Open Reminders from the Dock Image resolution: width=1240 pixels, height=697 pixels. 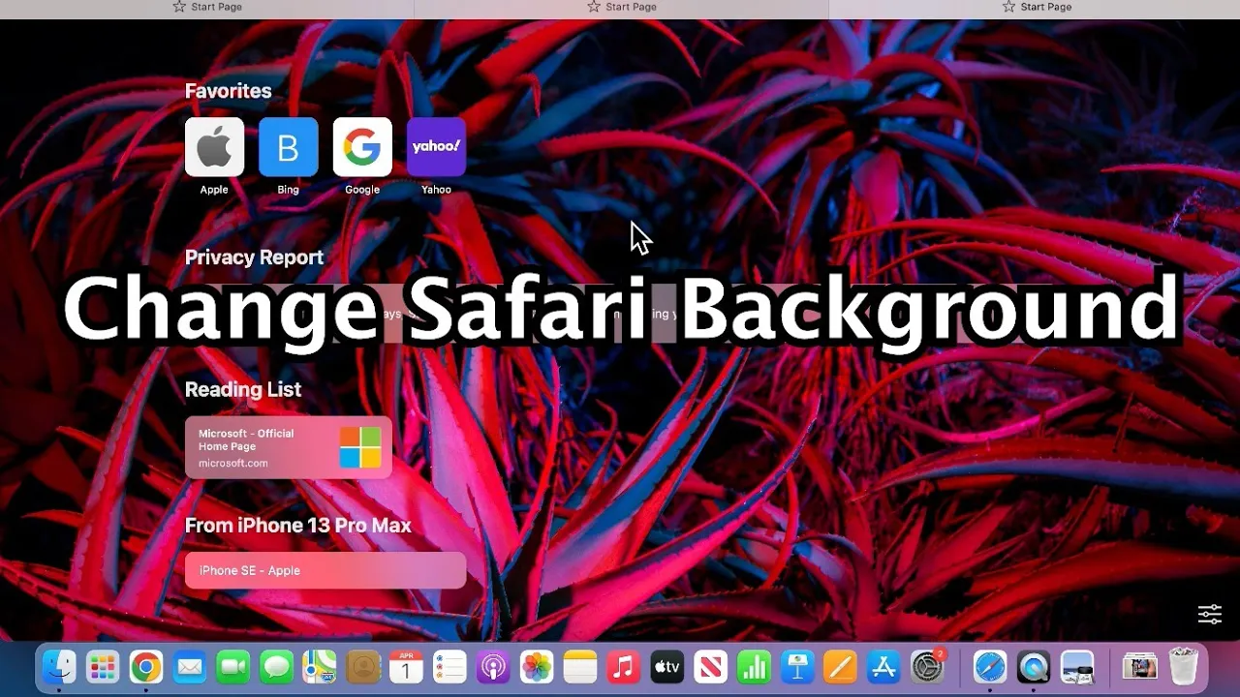pos(449,667)
